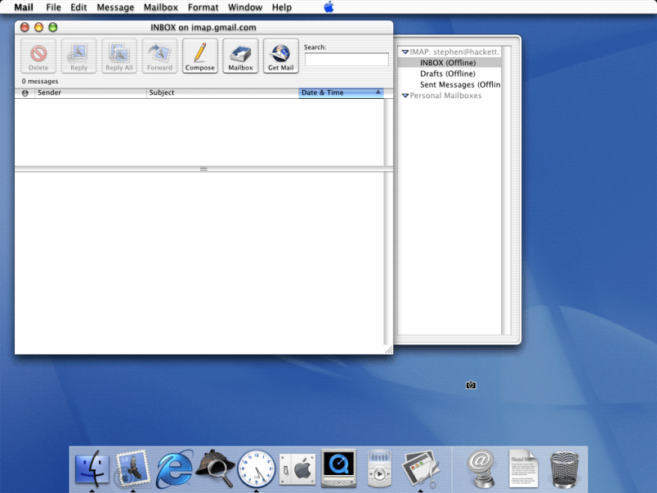Click the Grab screenshot utility Dock icon
Screen dimensions: 657x493
click(x=420, y=468)
